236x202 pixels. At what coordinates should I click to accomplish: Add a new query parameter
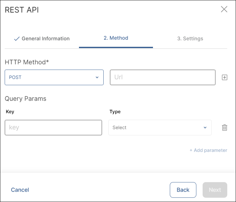coord(208,150)
